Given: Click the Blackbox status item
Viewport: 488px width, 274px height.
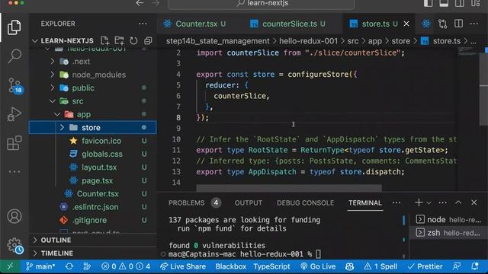Looking at the screenshot, I should pos(230,266).
